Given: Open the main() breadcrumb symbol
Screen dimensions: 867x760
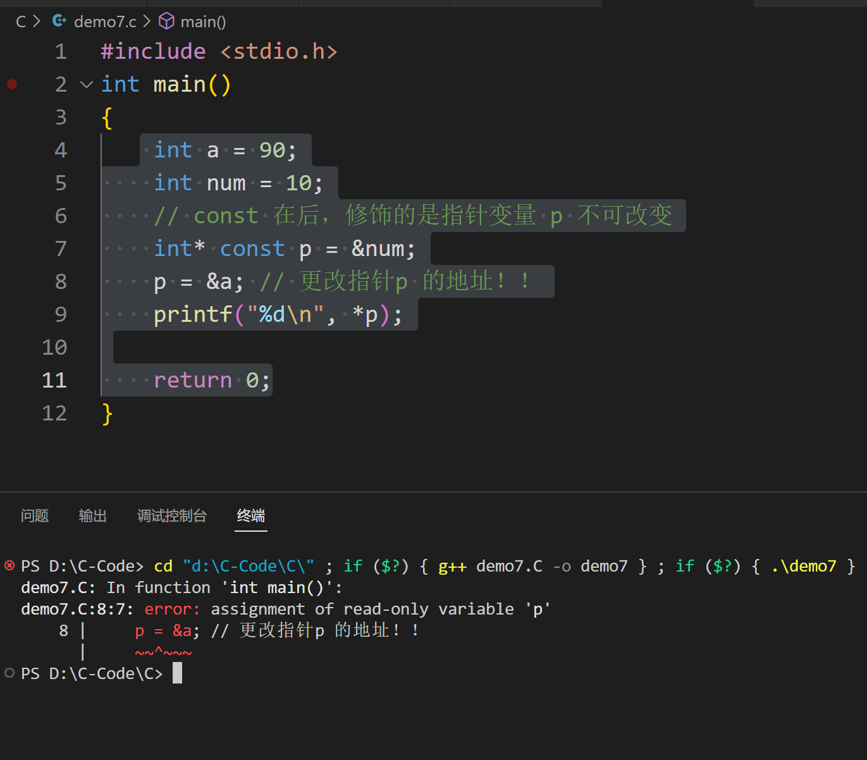Looking at the screenshot, I should click(203, 21).
